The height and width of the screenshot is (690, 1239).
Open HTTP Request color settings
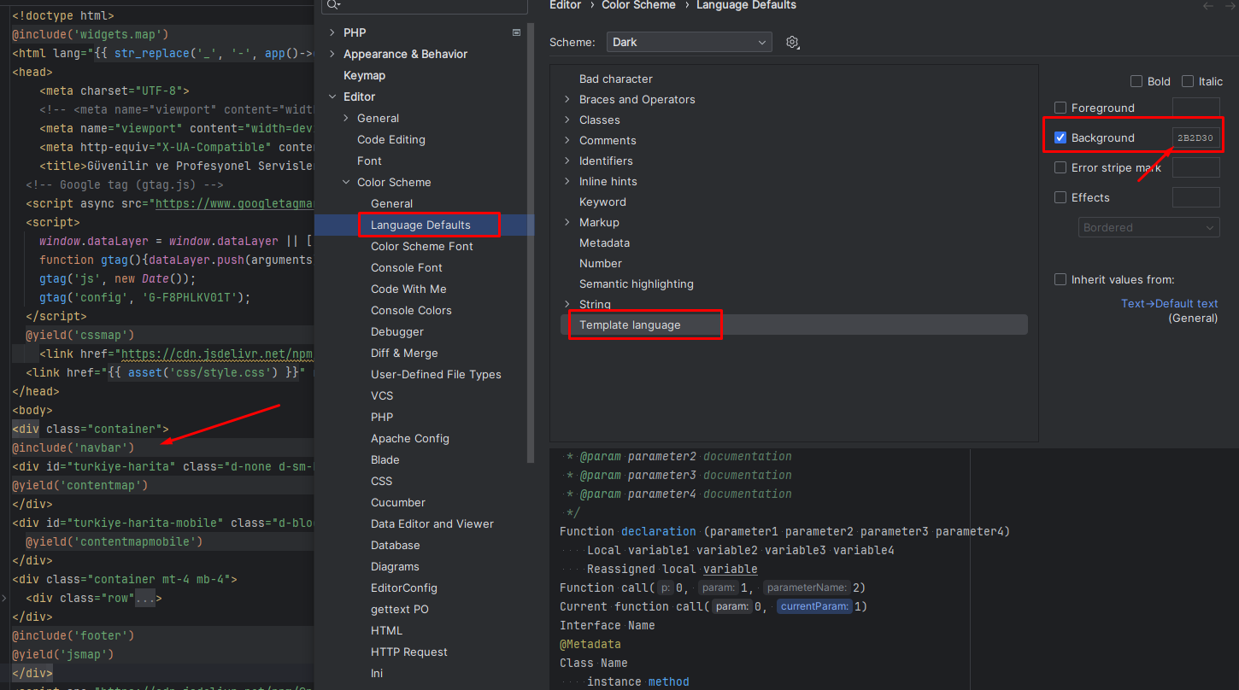[408, 652]
